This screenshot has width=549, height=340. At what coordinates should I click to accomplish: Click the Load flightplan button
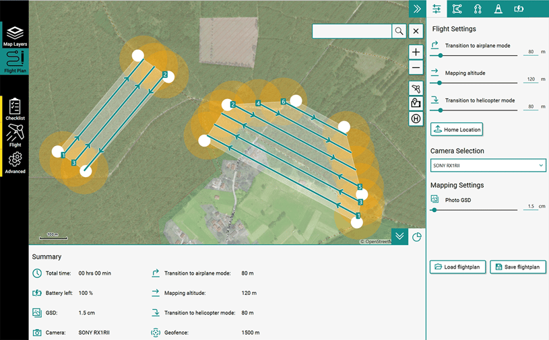(x=457, y=267)
